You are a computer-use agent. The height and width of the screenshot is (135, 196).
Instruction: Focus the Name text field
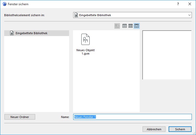tap(132, 117)
